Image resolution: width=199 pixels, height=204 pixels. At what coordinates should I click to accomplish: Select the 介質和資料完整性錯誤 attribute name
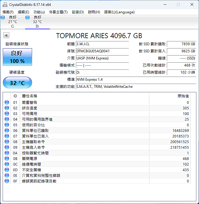tap(41, 175)
